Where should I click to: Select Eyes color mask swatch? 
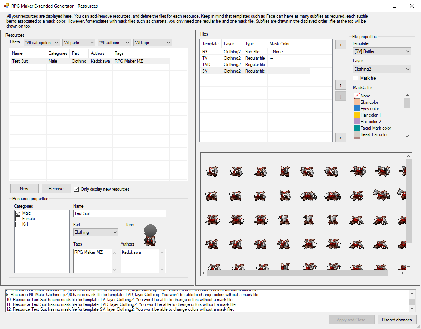[357, 108]
